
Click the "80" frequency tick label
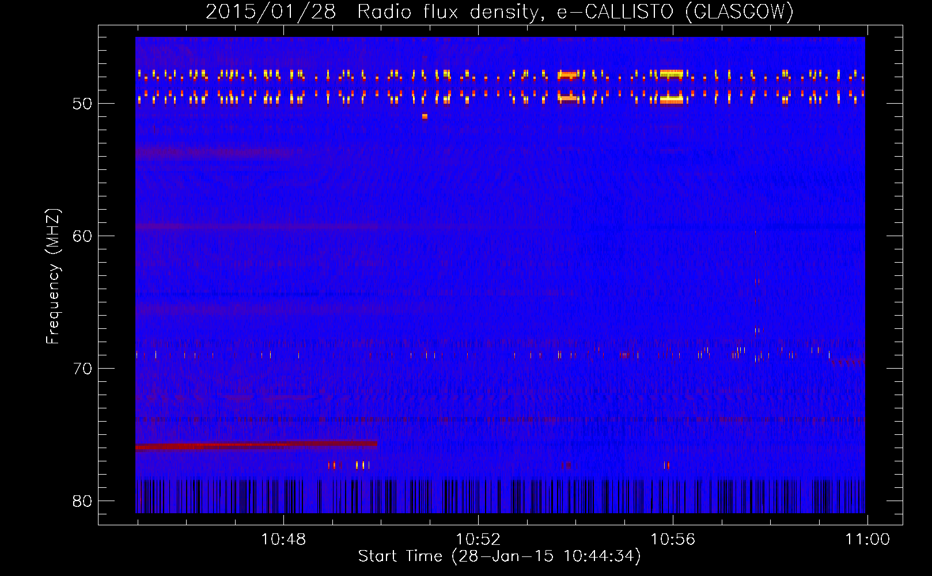pos(82,501)
